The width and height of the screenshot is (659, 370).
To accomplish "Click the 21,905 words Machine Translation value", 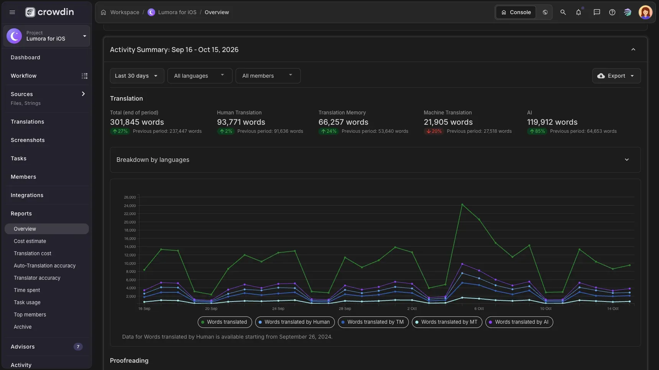I will [448, 122].
